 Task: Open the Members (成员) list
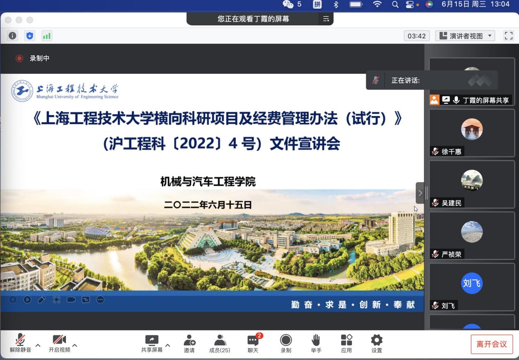coord(220,343)
